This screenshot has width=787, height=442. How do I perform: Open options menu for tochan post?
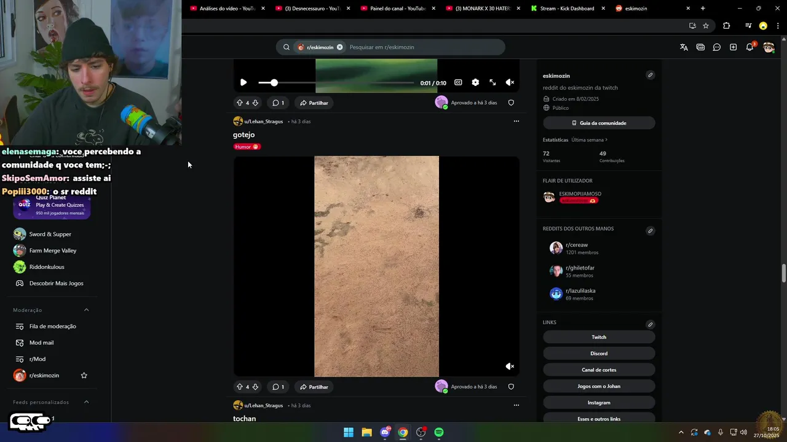point(516,405)
